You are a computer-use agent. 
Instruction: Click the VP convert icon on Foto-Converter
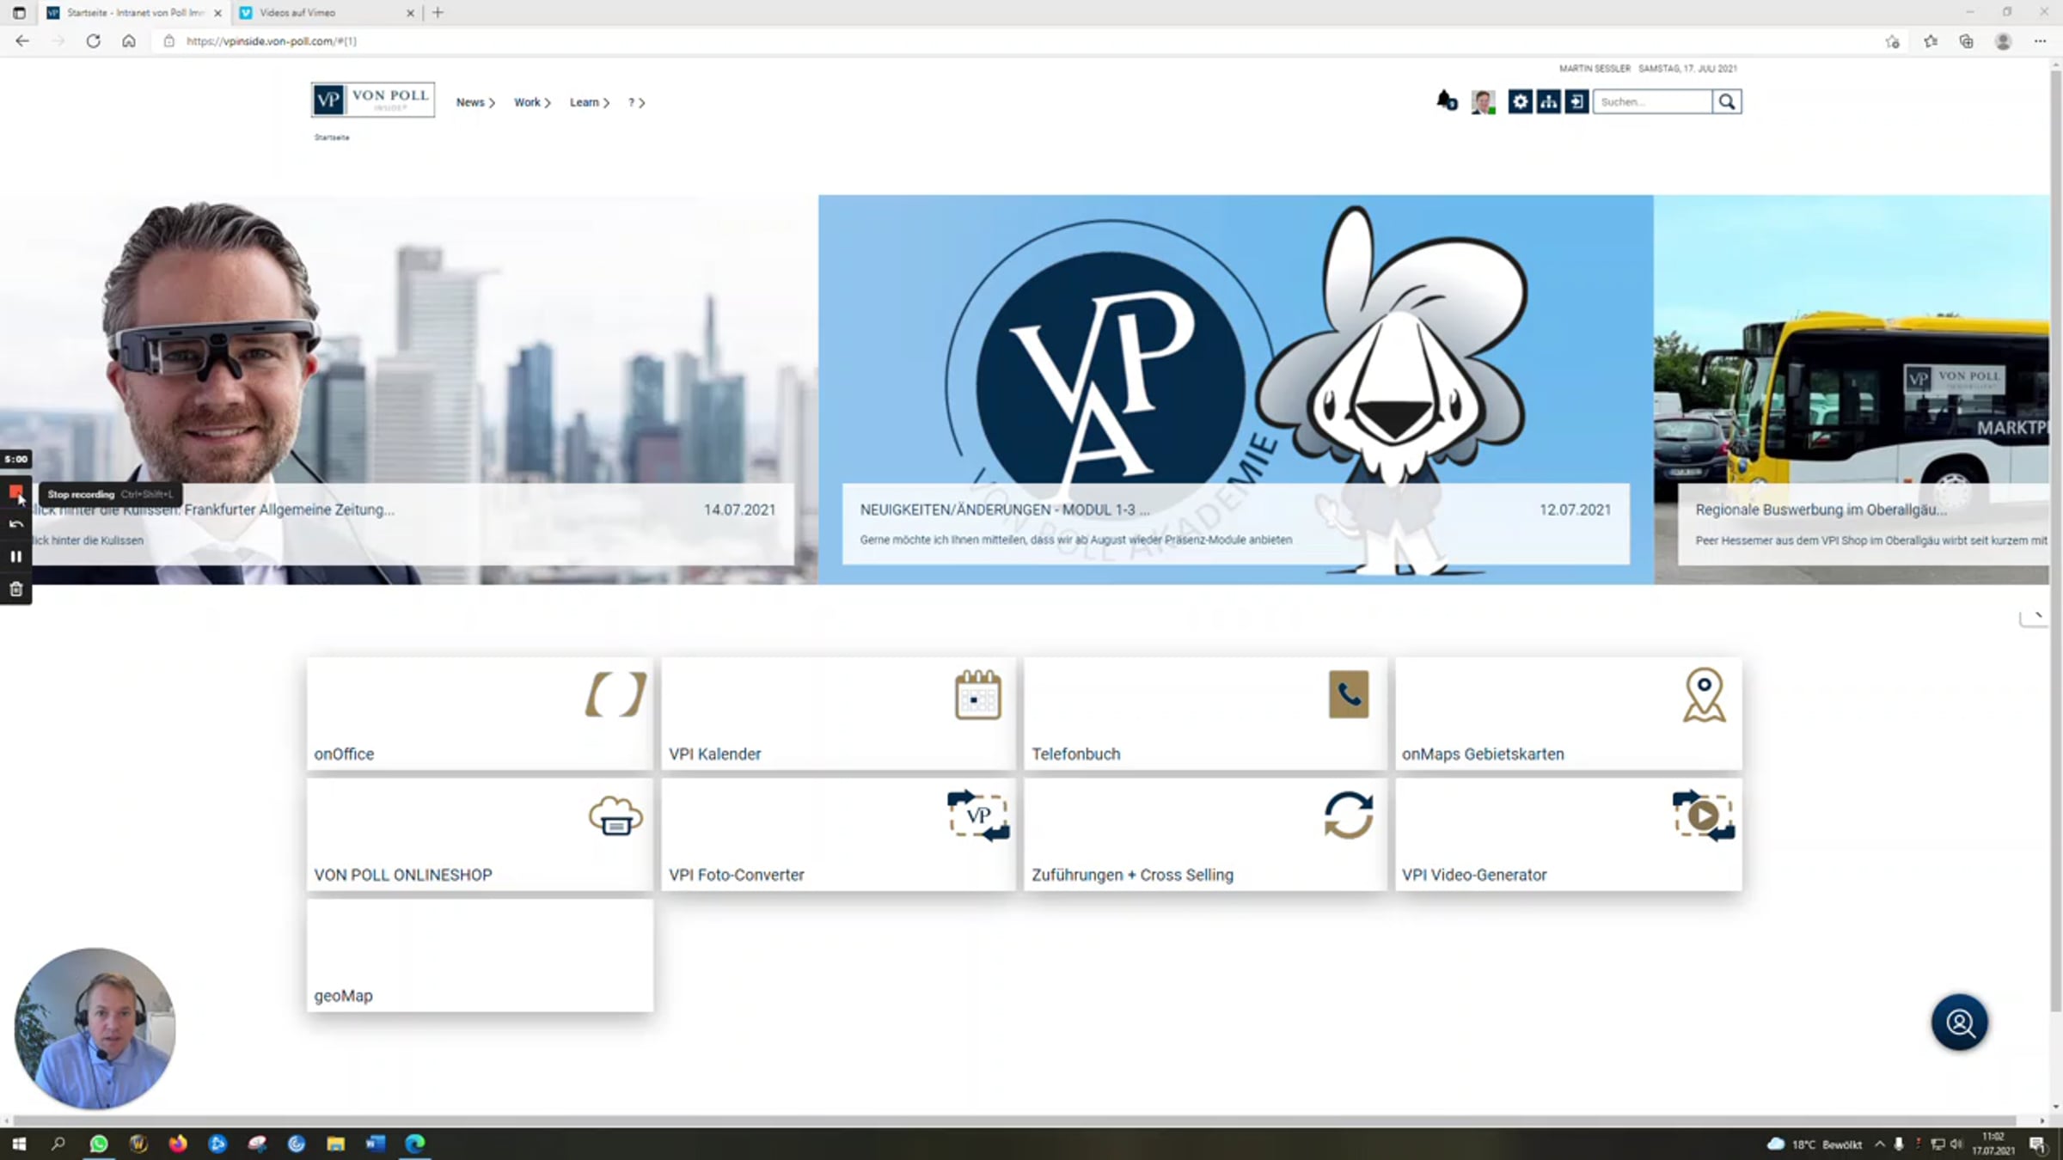(x=978, y=815)
